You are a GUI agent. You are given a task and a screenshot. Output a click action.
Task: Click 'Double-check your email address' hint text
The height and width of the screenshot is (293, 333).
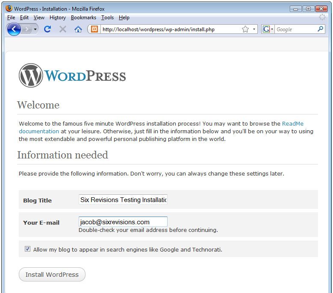(148, 230)
